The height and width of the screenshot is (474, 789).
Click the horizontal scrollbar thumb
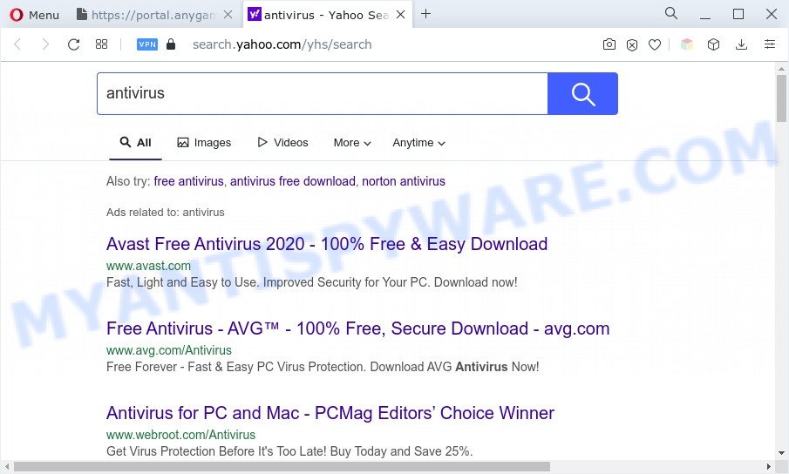pos(282,466)
